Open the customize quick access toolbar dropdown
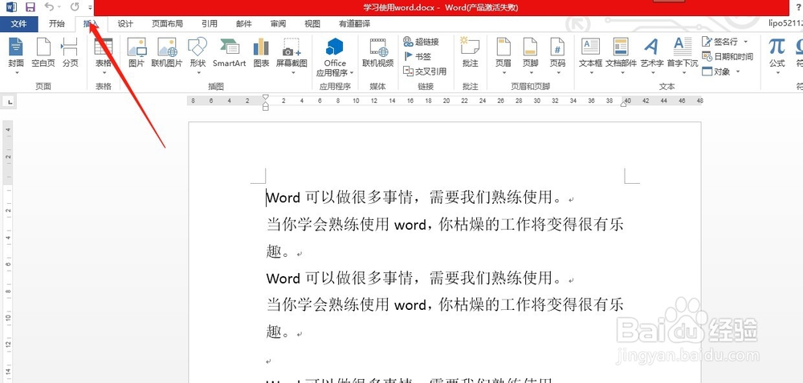This screenshot has width=803, height=383. tap(90, 8)
